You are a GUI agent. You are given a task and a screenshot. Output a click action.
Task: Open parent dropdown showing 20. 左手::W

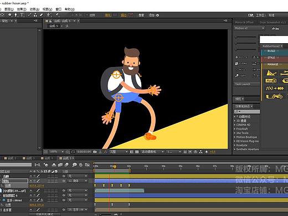click(77, 210)
